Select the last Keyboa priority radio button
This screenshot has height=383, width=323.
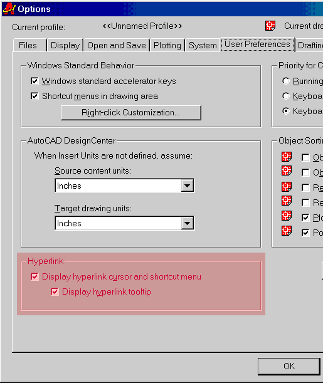pos(285,111)
